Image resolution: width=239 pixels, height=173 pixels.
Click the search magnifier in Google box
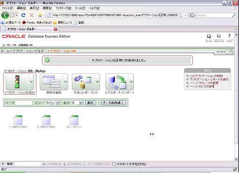click(x=234, y=15)
